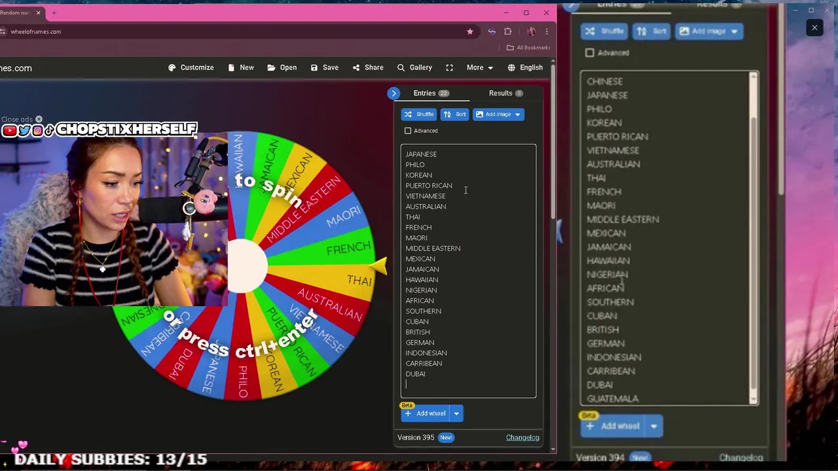Switch to the Results tab
The height and width of the screenshot is (471, 838).
tap(505, 93)
